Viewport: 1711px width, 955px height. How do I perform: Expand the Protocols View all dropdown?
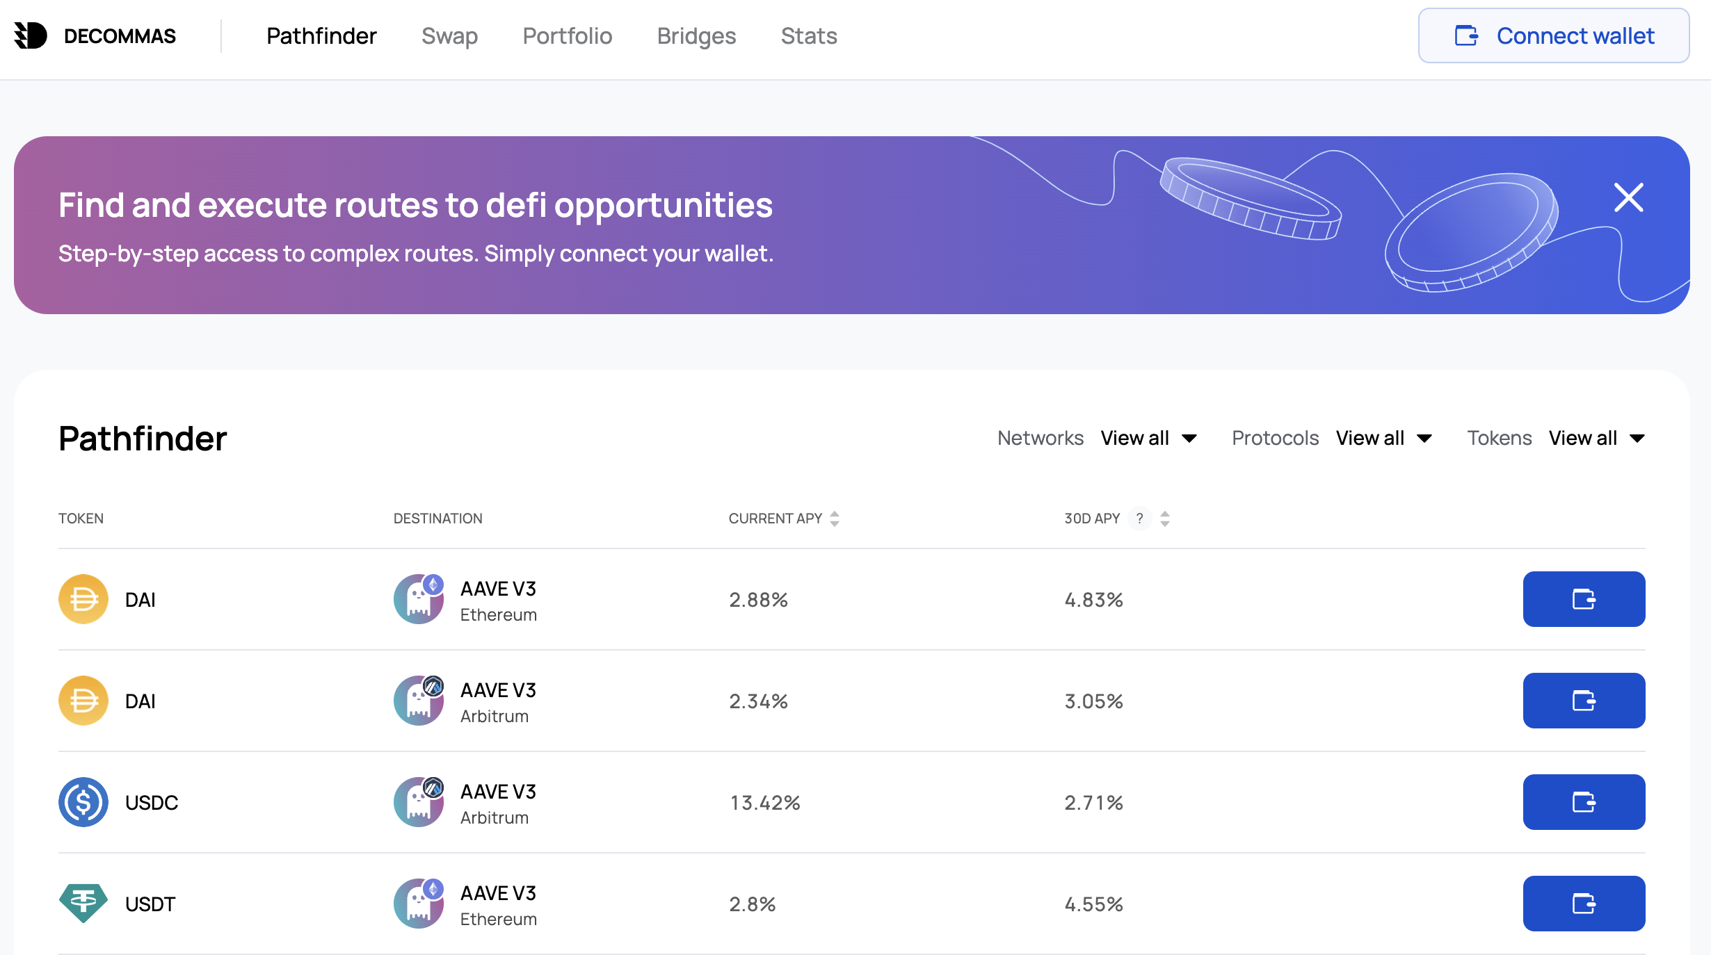point(1384,438)
